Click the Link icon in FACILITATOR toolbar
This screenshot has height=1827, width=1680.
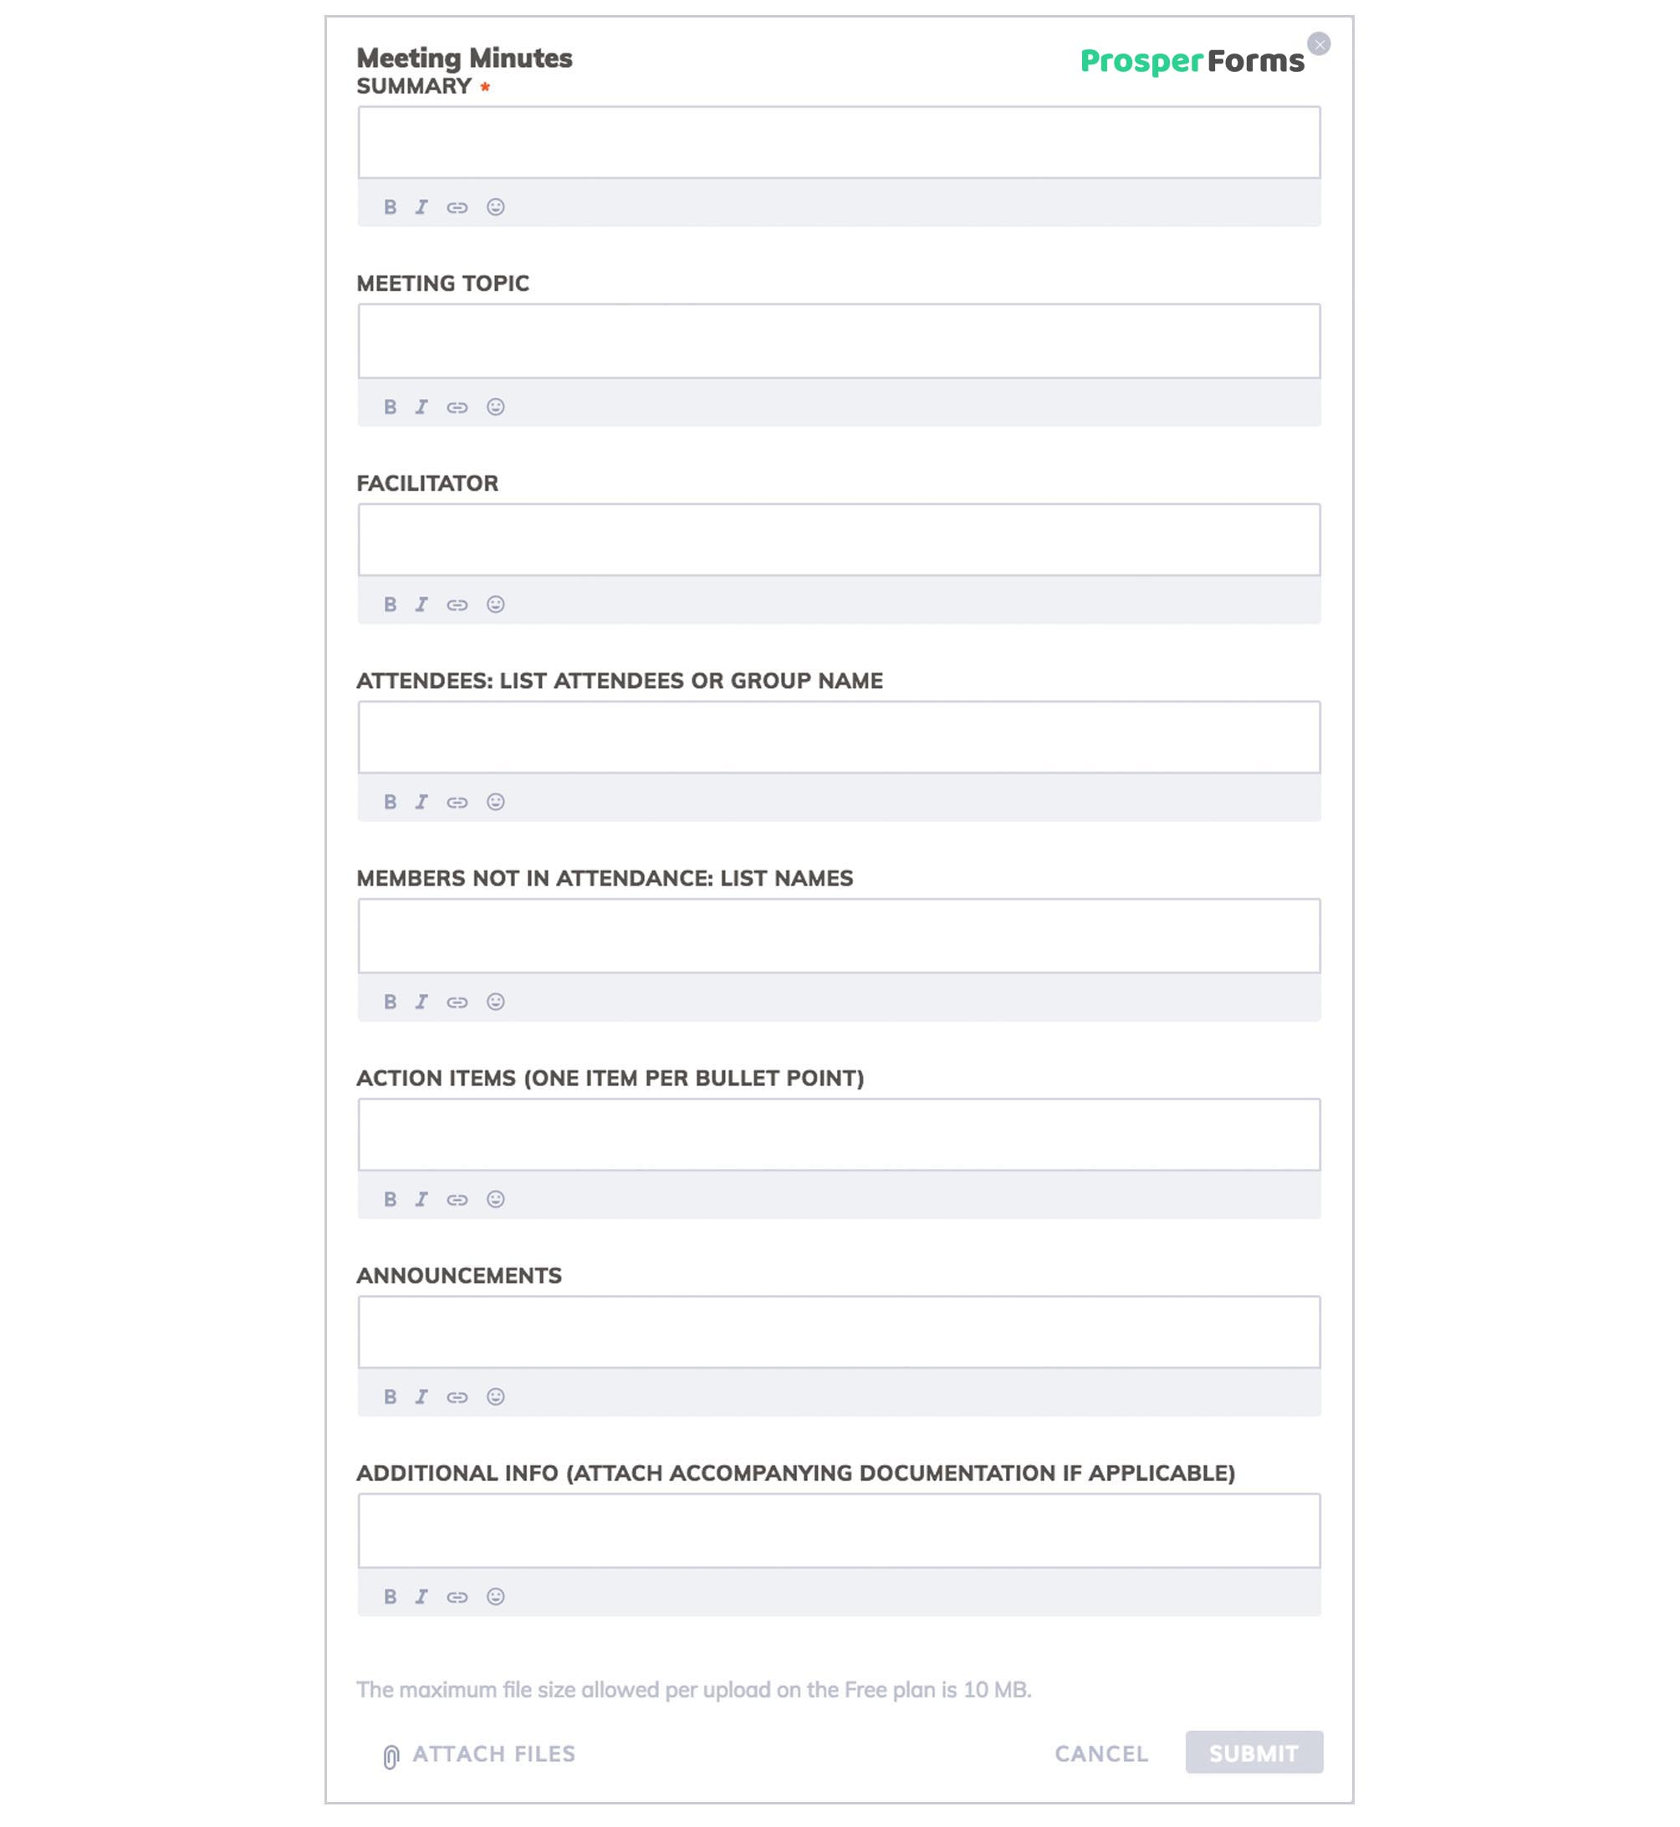pyautogui.click(x=457, y=605)
